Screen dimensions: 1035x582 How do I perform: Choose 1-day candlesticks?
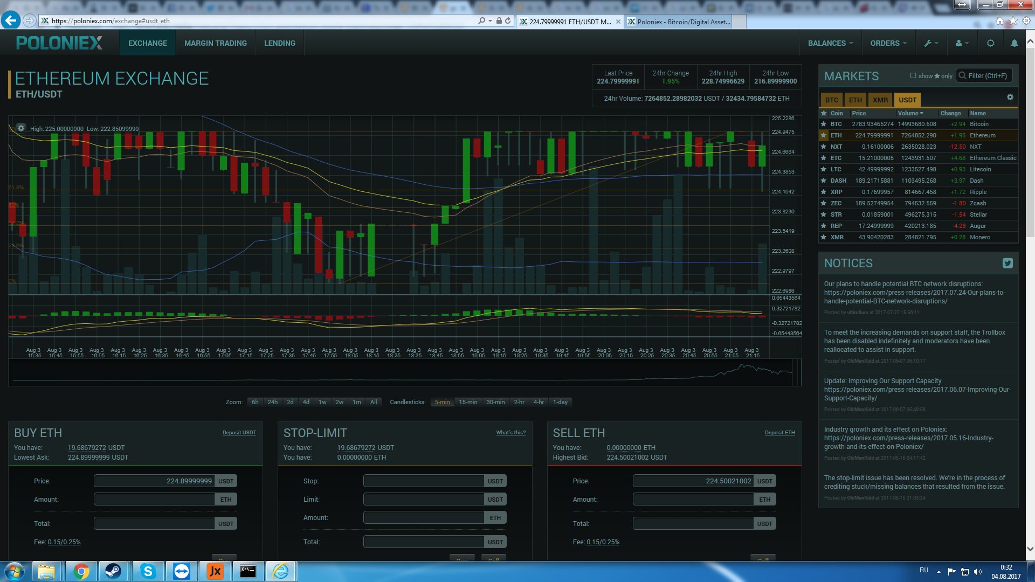(560, 402)
